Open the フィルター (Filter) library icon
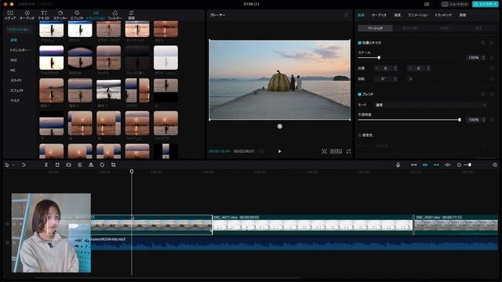 click(x=115, y=15)
